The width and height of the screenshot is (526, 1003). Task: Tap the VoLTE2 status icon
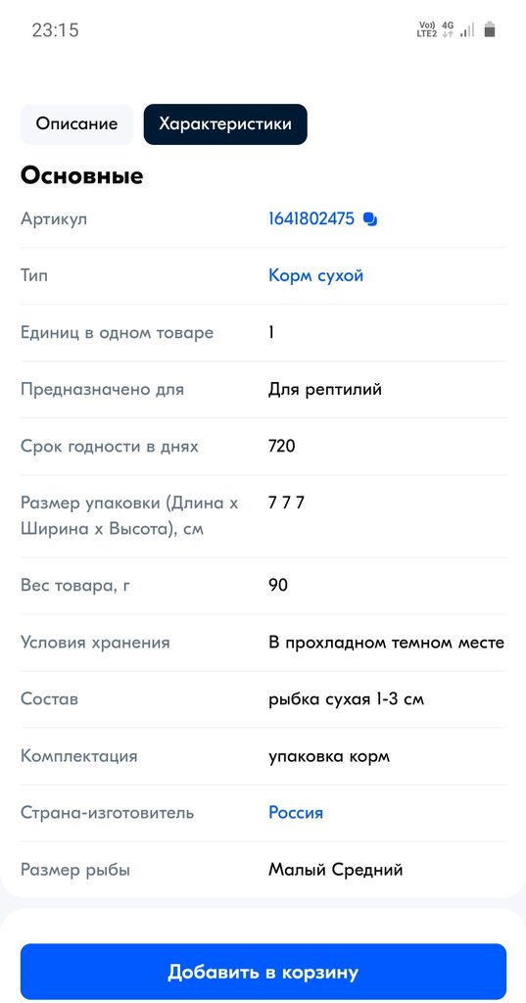coord(426,29)
